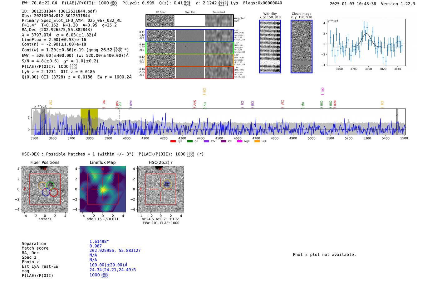Select the green-bordered 2D spectrum row
This screenshot has height=297, width=437.
point(189,48)
